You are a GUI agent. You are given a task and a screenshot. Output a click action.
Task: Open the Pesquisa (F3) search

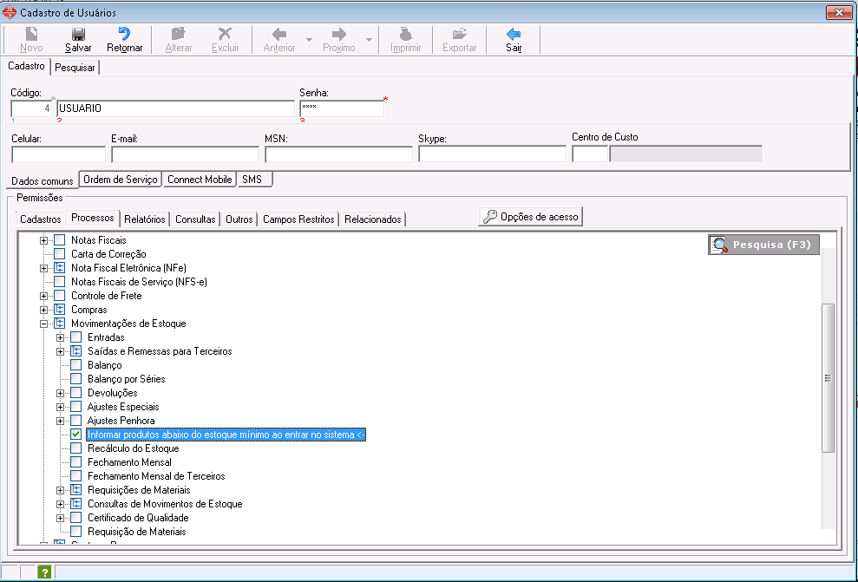(x=764, y=245)
